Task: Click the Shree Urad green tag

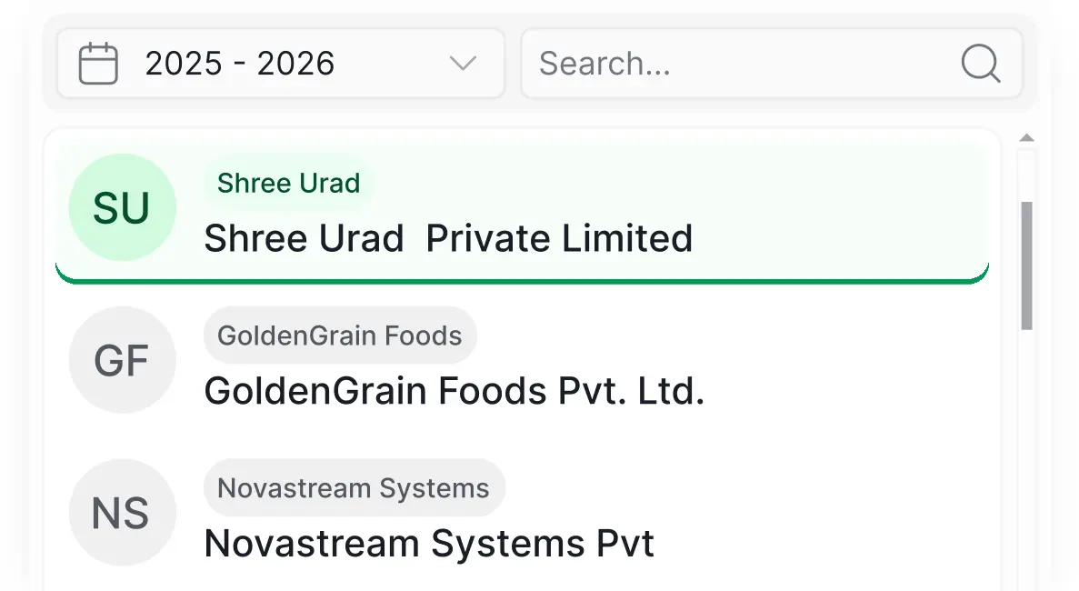Action: tap(289, 183)
